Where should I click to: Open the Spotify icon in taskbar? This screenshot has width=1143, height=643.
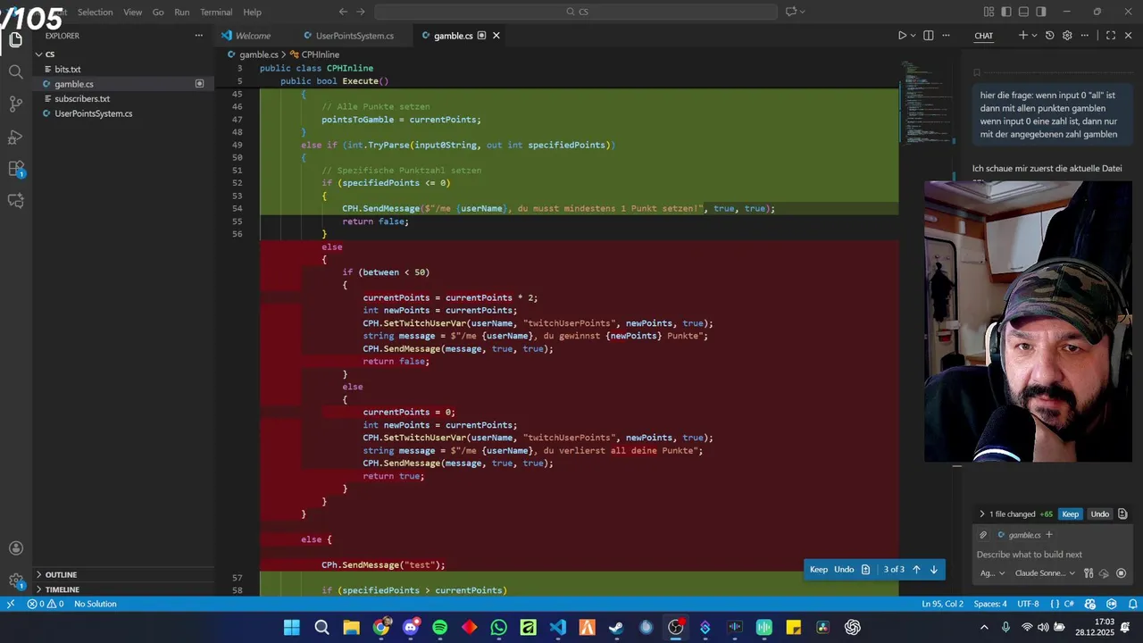tap(439, 627)
